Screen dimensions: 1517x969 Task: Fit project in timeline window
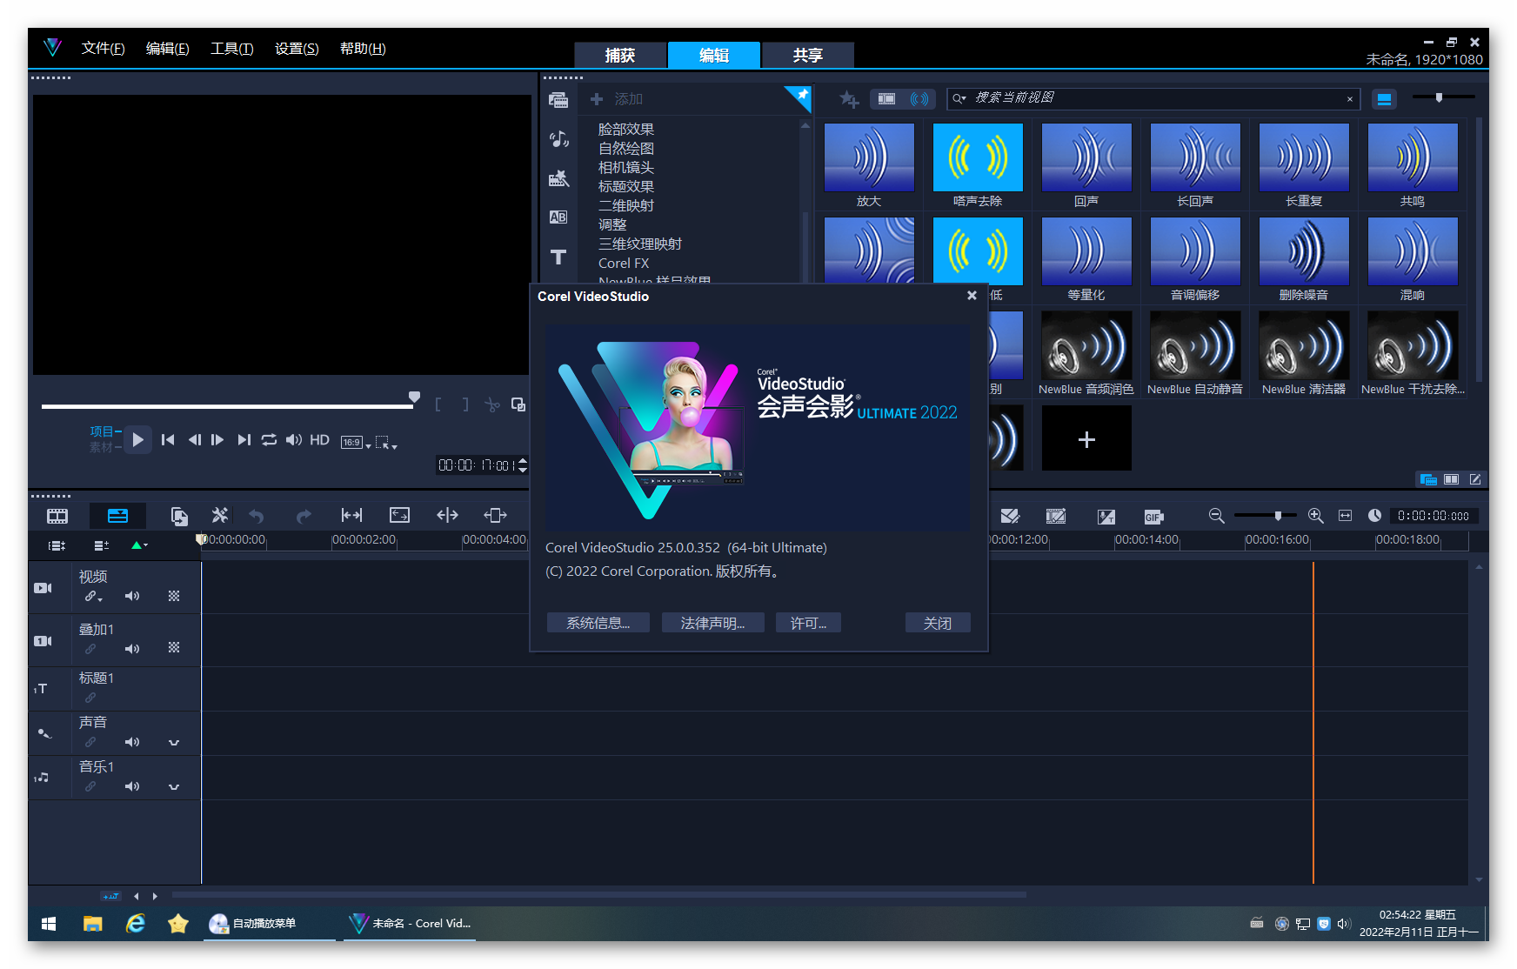[1345, 516]
